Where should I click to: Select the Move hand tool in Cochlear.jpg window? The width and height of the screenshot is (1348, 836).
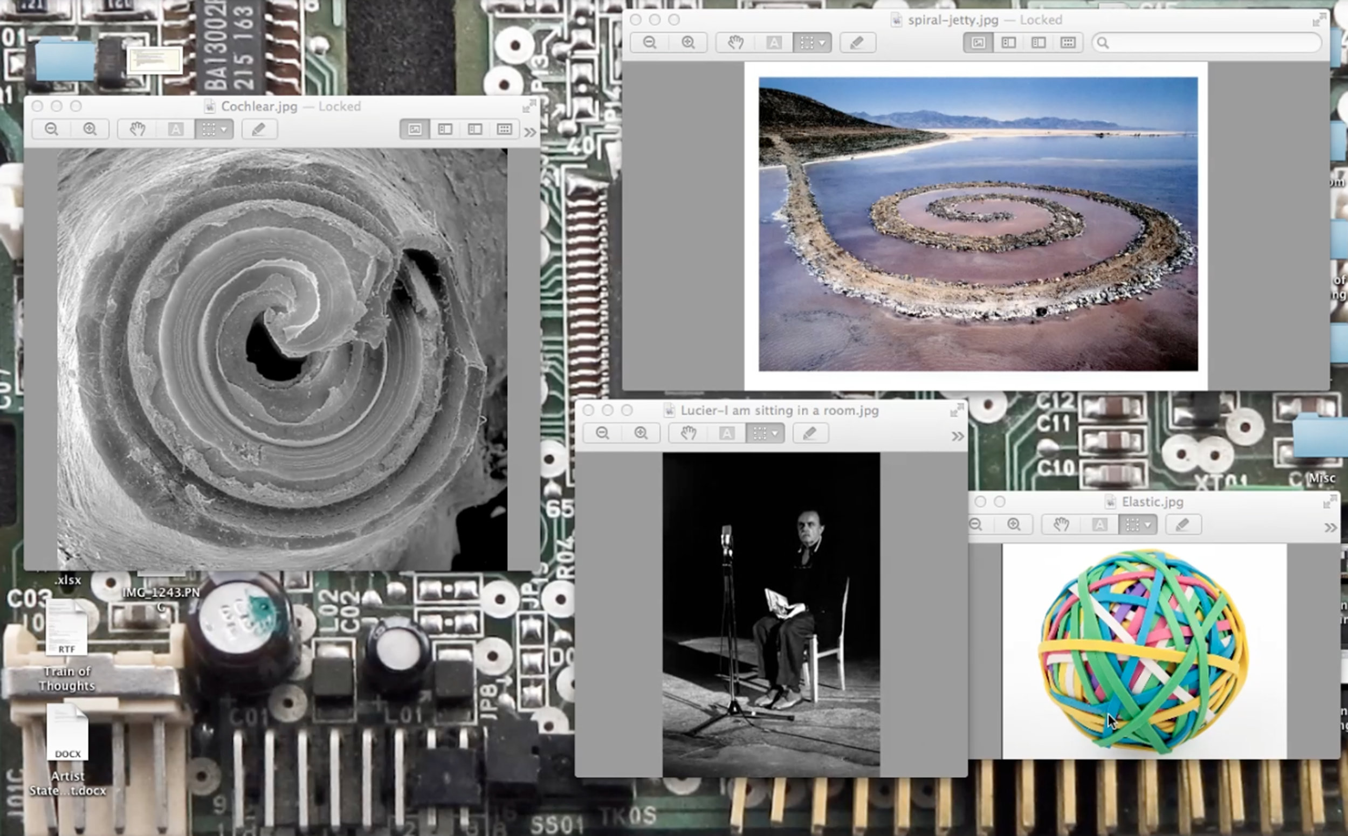pos(137,129)
